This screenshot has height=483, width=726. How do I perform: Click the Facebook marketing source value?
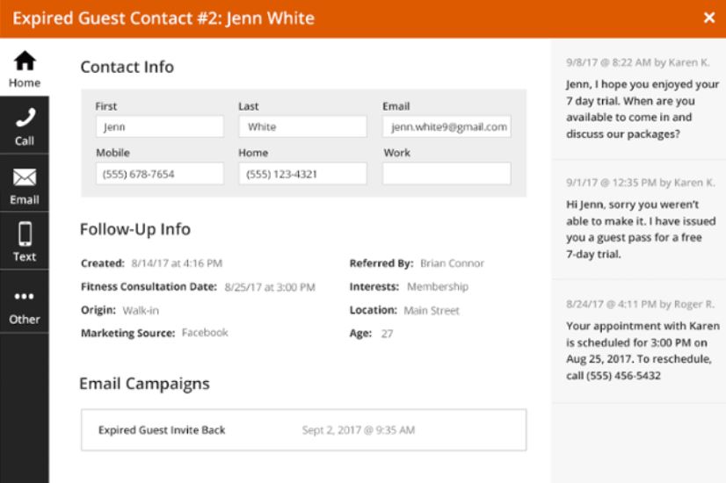pyautogui.click(x=205, y=333)
